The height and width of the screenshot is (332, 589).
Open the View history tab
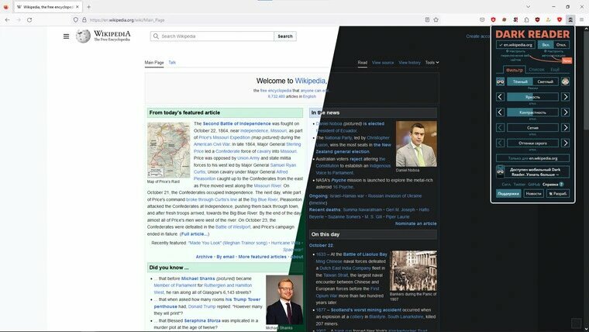pos(409,62)
